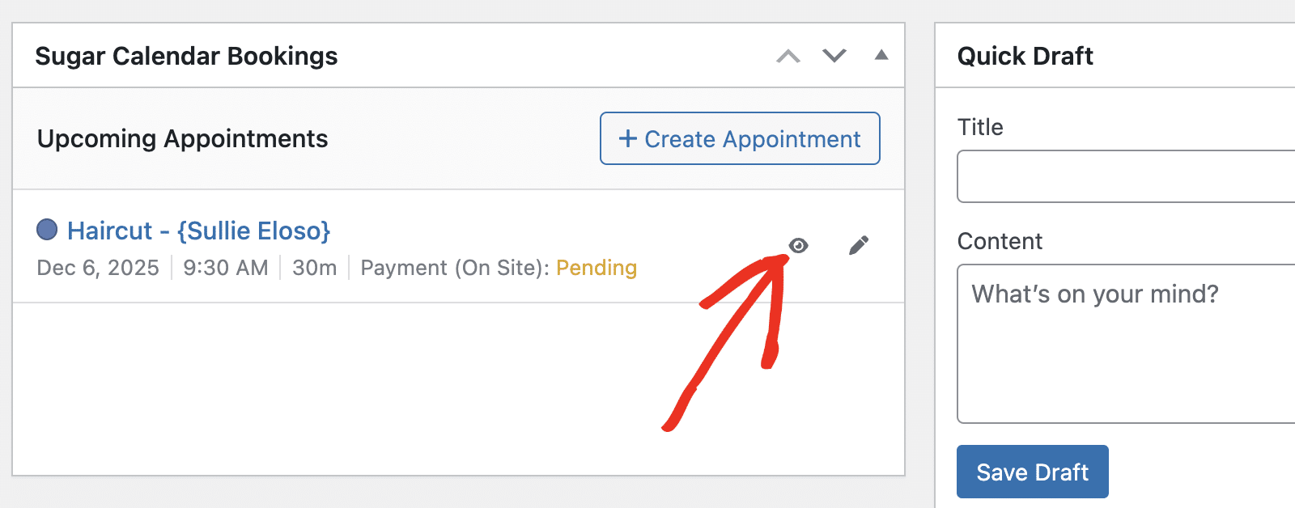
Task: Show the Haircut booking details via eye toggle
Action: tap(798, 244)
